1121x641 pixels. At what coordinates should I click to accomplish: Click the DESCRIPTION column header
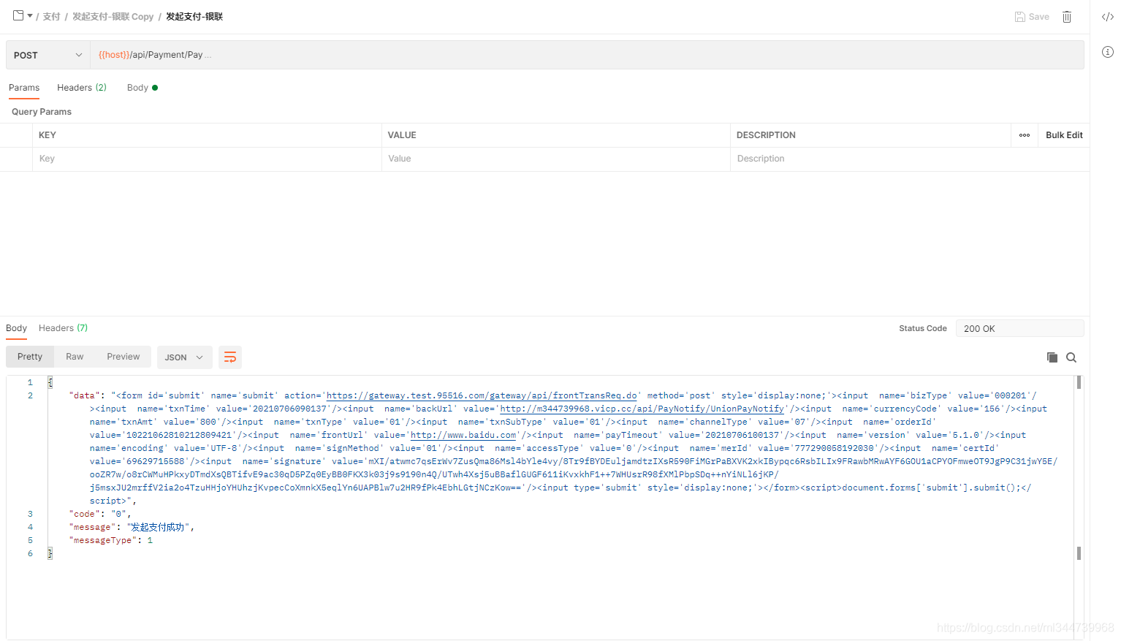766,135
